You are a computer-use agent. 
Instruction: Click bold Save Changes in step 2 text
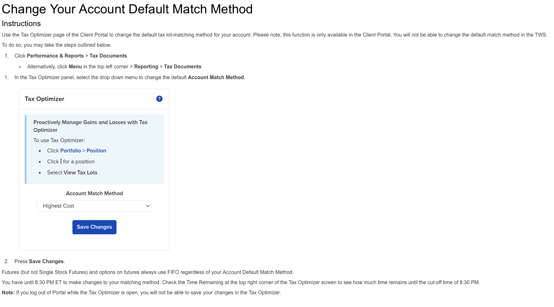pyautogui.click(x=46, y=261)
